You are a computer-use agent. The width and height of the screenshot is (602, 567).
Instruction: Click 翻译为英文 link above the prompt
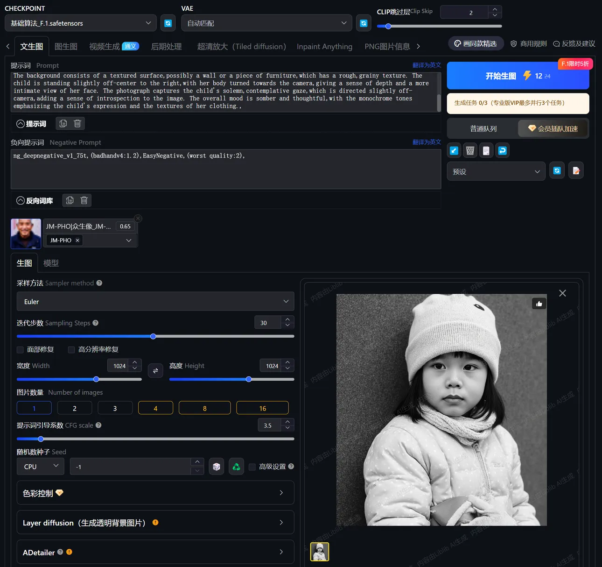tap(427, 65)
